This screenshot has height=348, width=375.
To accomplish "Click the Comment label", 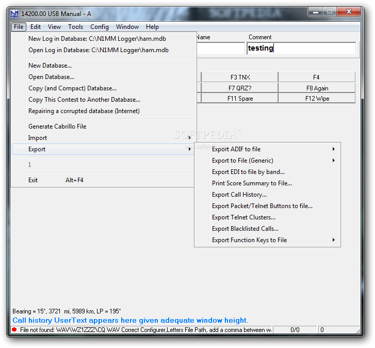I will pyautogui.click(x=260, y=37).
